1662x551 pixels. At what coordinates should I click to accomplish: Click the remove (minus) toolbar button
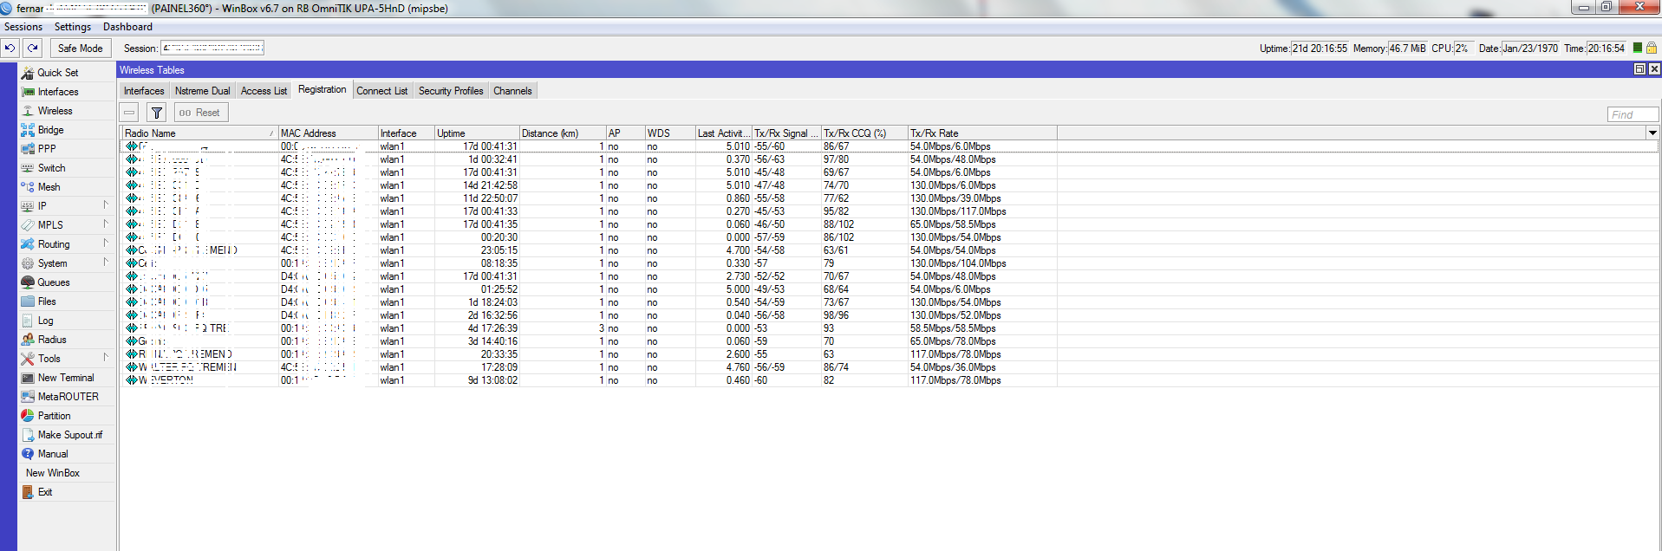[129, 113]
